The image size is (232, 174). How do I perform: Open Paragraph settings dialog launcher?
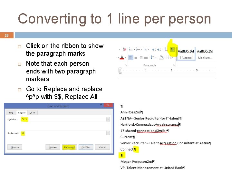pos(174,65)
